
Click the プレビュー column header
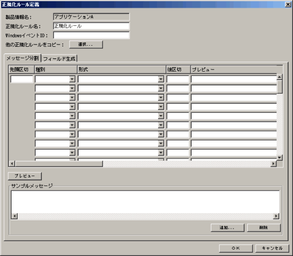[x=234, y=69]
